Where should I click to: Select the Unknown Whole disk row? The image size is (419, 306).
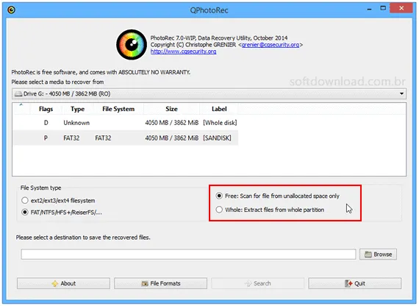[126, 123]
